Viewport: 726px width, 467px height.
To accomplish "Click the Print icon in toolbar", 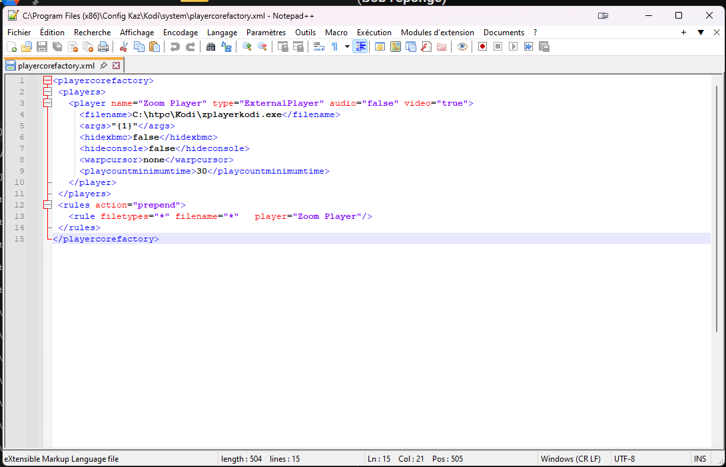I will click(x=103, y=47).
